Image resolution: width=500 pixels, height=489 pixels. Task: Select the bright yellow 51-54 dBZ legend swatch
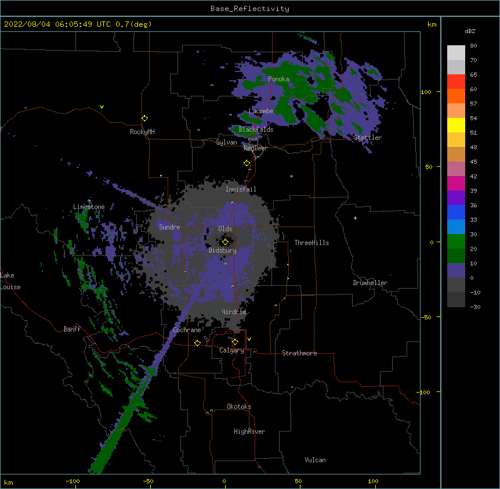pos(456,125)
